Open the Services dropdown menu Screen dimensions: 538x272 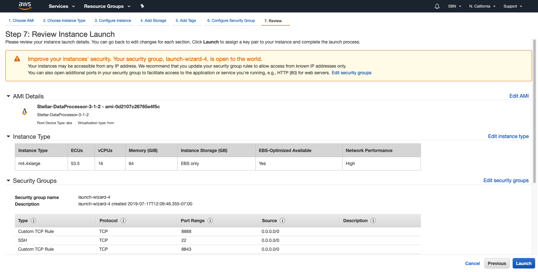point(62,6)
